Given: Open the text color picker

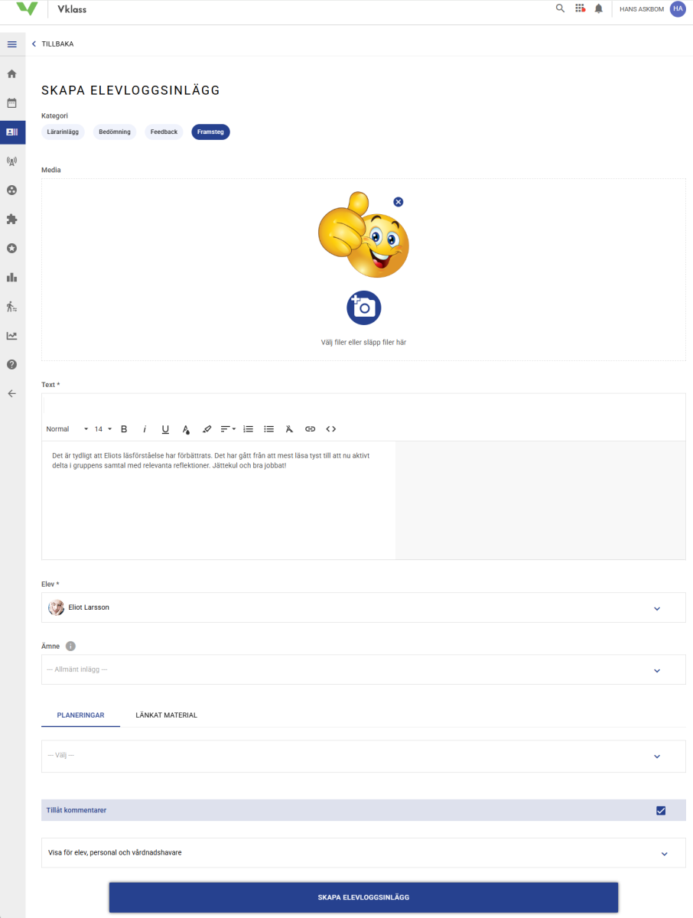Looking at the screenshot, I should point(186,429).
